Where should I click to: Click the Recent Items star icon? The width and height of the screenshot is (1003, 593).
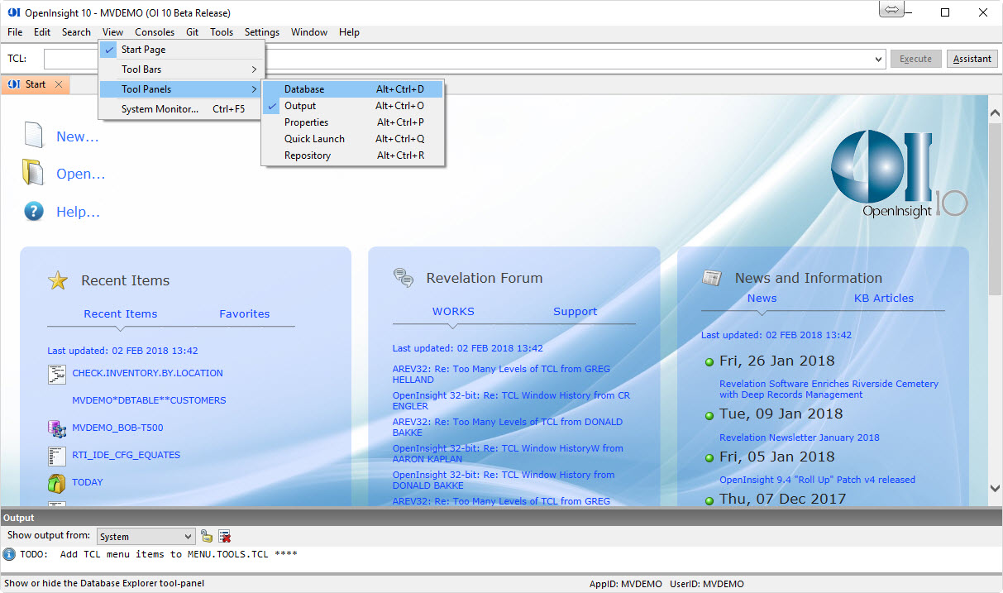pos(57,280)
